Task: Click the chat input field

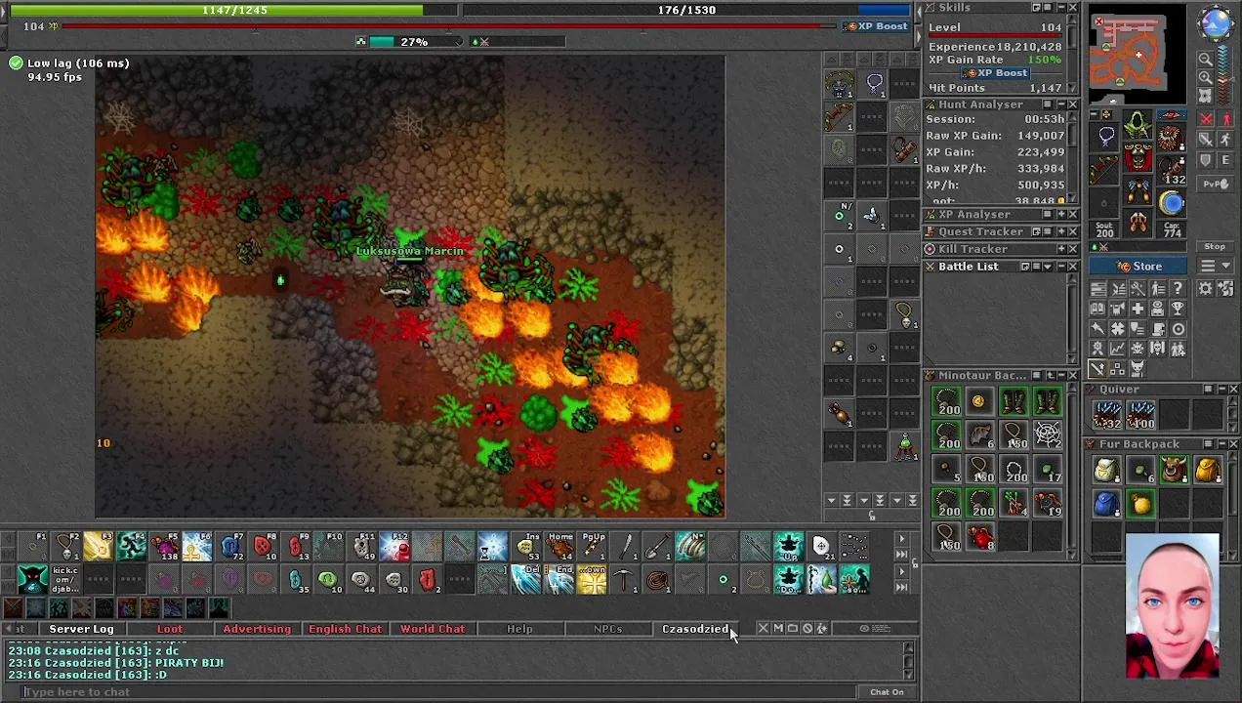Action: coord(439,692)
